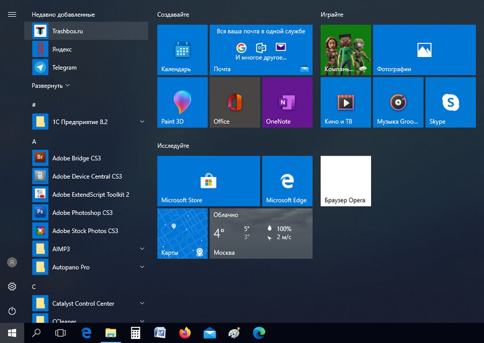Open Task View on the taskbar
Screen dimensions: 484x343
[x=60, y=333]
